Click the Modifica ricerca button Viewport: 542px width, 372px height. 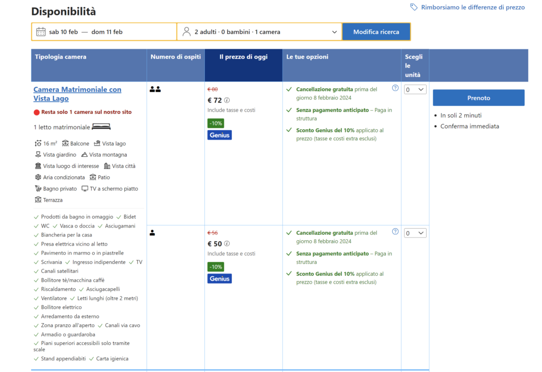click(x=376, y=32)
